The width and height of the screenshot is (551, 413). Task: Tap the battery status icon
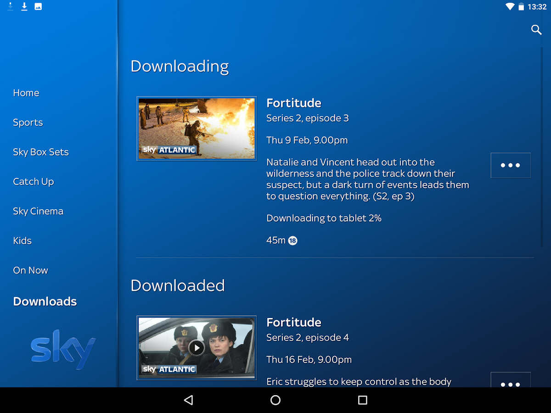(x=521, y=6)
